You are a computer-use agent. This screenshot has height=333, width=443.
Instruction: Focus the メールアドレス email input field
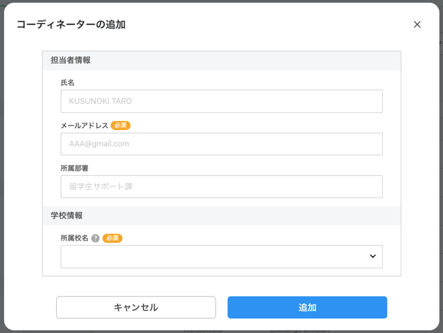[x=221, y=144]
